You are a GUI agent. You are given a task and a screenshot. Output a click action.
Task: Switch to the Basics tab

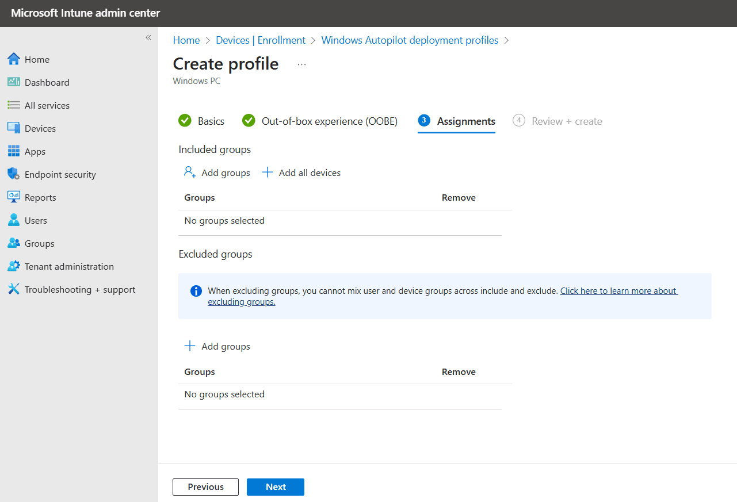click(x=211, y=121)
